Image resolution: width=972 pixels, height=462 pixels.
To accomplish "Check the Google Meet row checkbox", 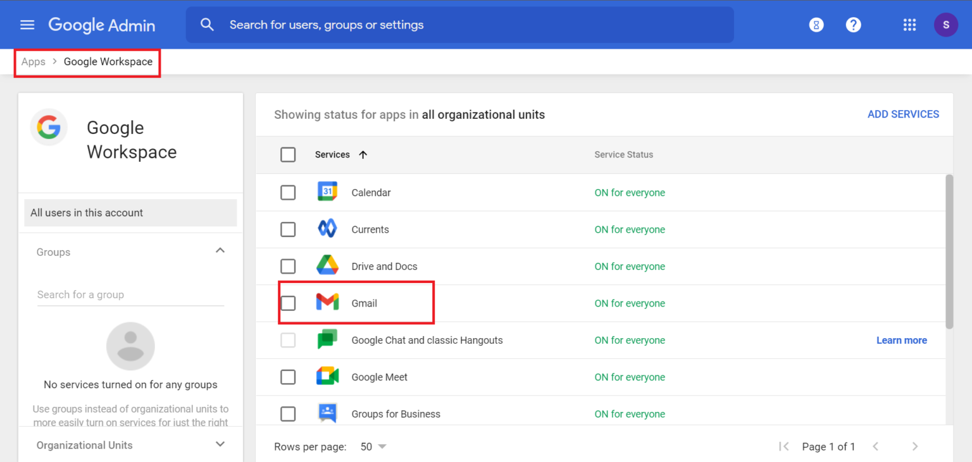I will point(288,377).
